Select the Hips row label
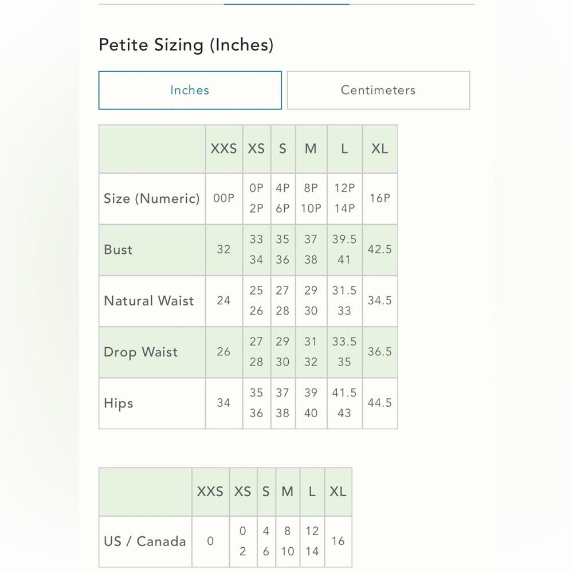Screen dimensions: 573x573 coord(119,403)
